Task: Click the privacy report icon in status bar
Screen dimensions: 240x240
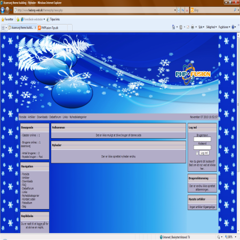Action: (x=219, y=237)
